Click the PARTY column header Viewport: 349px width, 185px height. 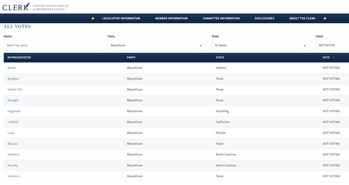click(x=131, y=58)
